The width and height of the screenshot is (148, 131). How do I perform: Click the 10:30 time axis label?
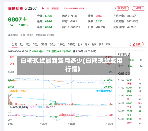click(x=44, y=124)
